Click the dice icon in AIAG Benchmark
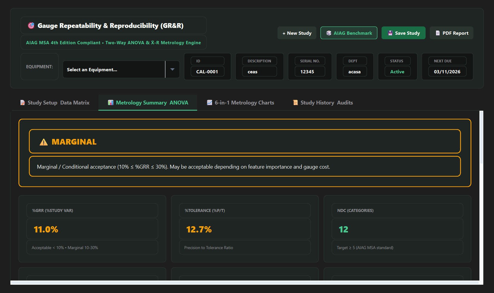The image size is (494, 293). (x=329, y=33)
